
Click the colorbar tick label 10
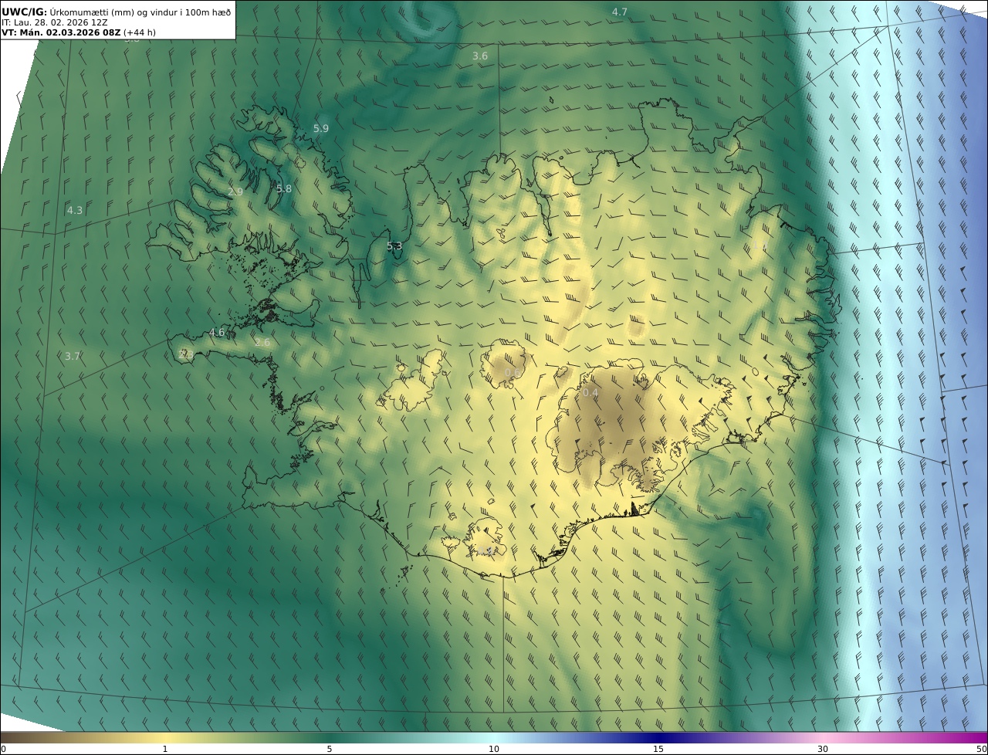tap(494, 749)
